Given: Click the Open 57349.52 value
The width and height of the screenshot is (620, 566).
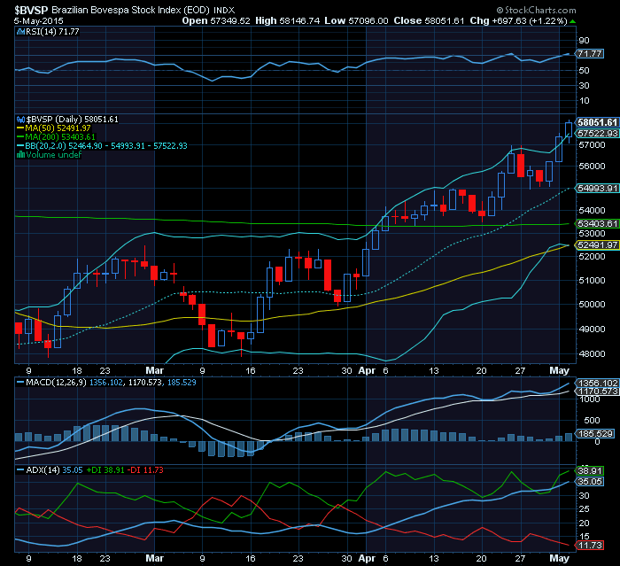Looking at the screenshot, I should 216,20.
